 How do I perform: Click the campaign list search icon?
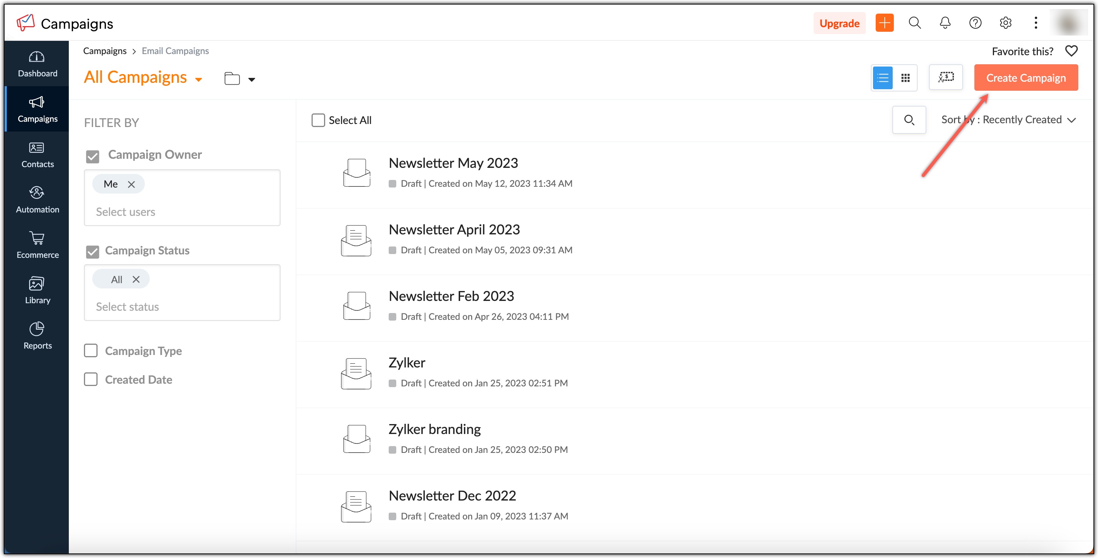tap(909, 120)
